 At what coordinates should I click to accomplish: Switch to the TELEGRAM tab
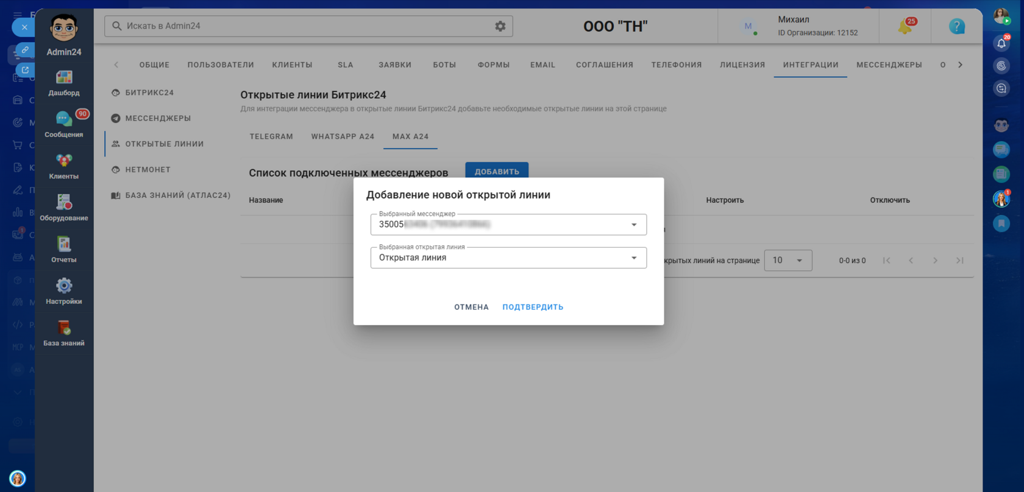[271, 136]
